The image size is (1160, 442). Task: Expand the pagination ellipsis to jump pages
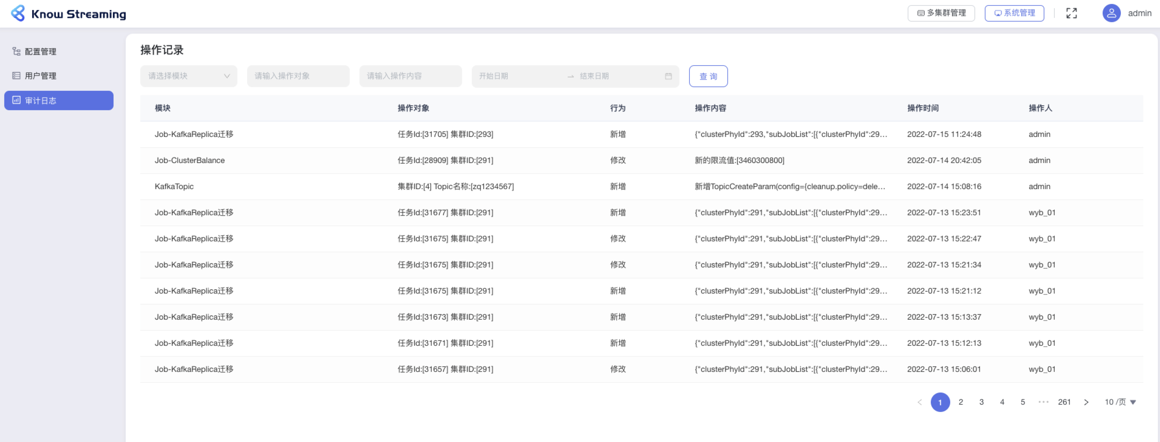[1043, 402]
